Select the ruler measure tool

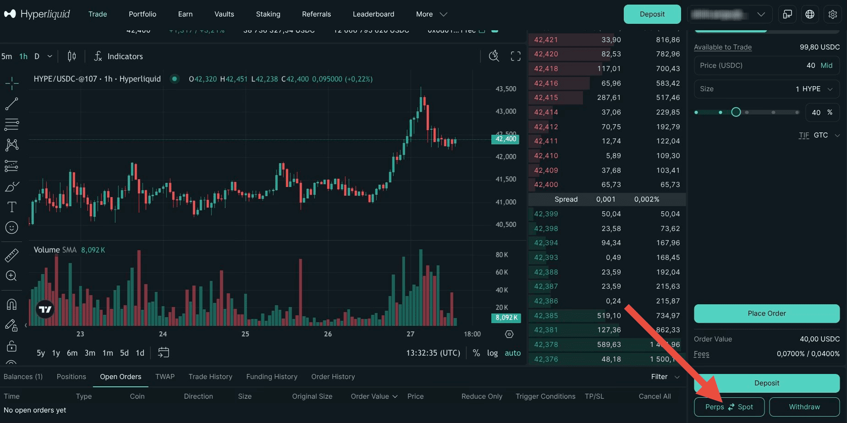click(x=11, y=255)
